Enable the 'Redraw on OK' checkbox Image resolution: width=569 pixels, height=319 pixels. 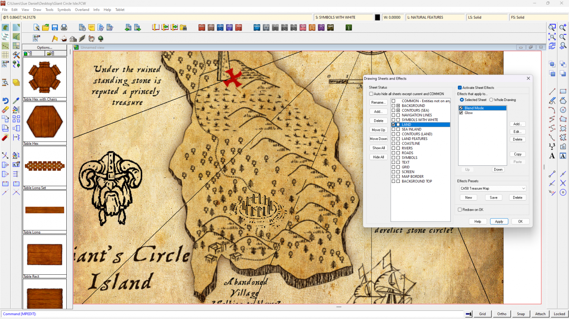[460, 210]
